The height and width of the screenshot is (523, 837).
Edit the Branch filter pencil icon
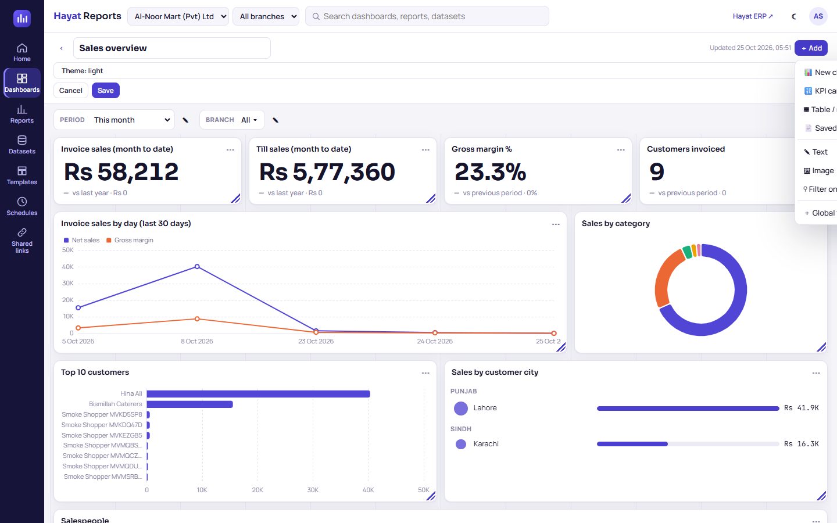click(276, 120)
